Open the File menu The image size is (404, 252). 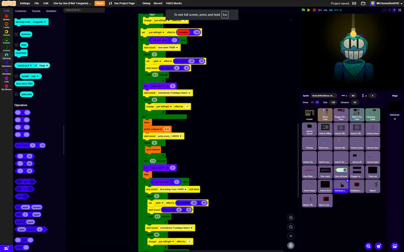coord(37,3)
